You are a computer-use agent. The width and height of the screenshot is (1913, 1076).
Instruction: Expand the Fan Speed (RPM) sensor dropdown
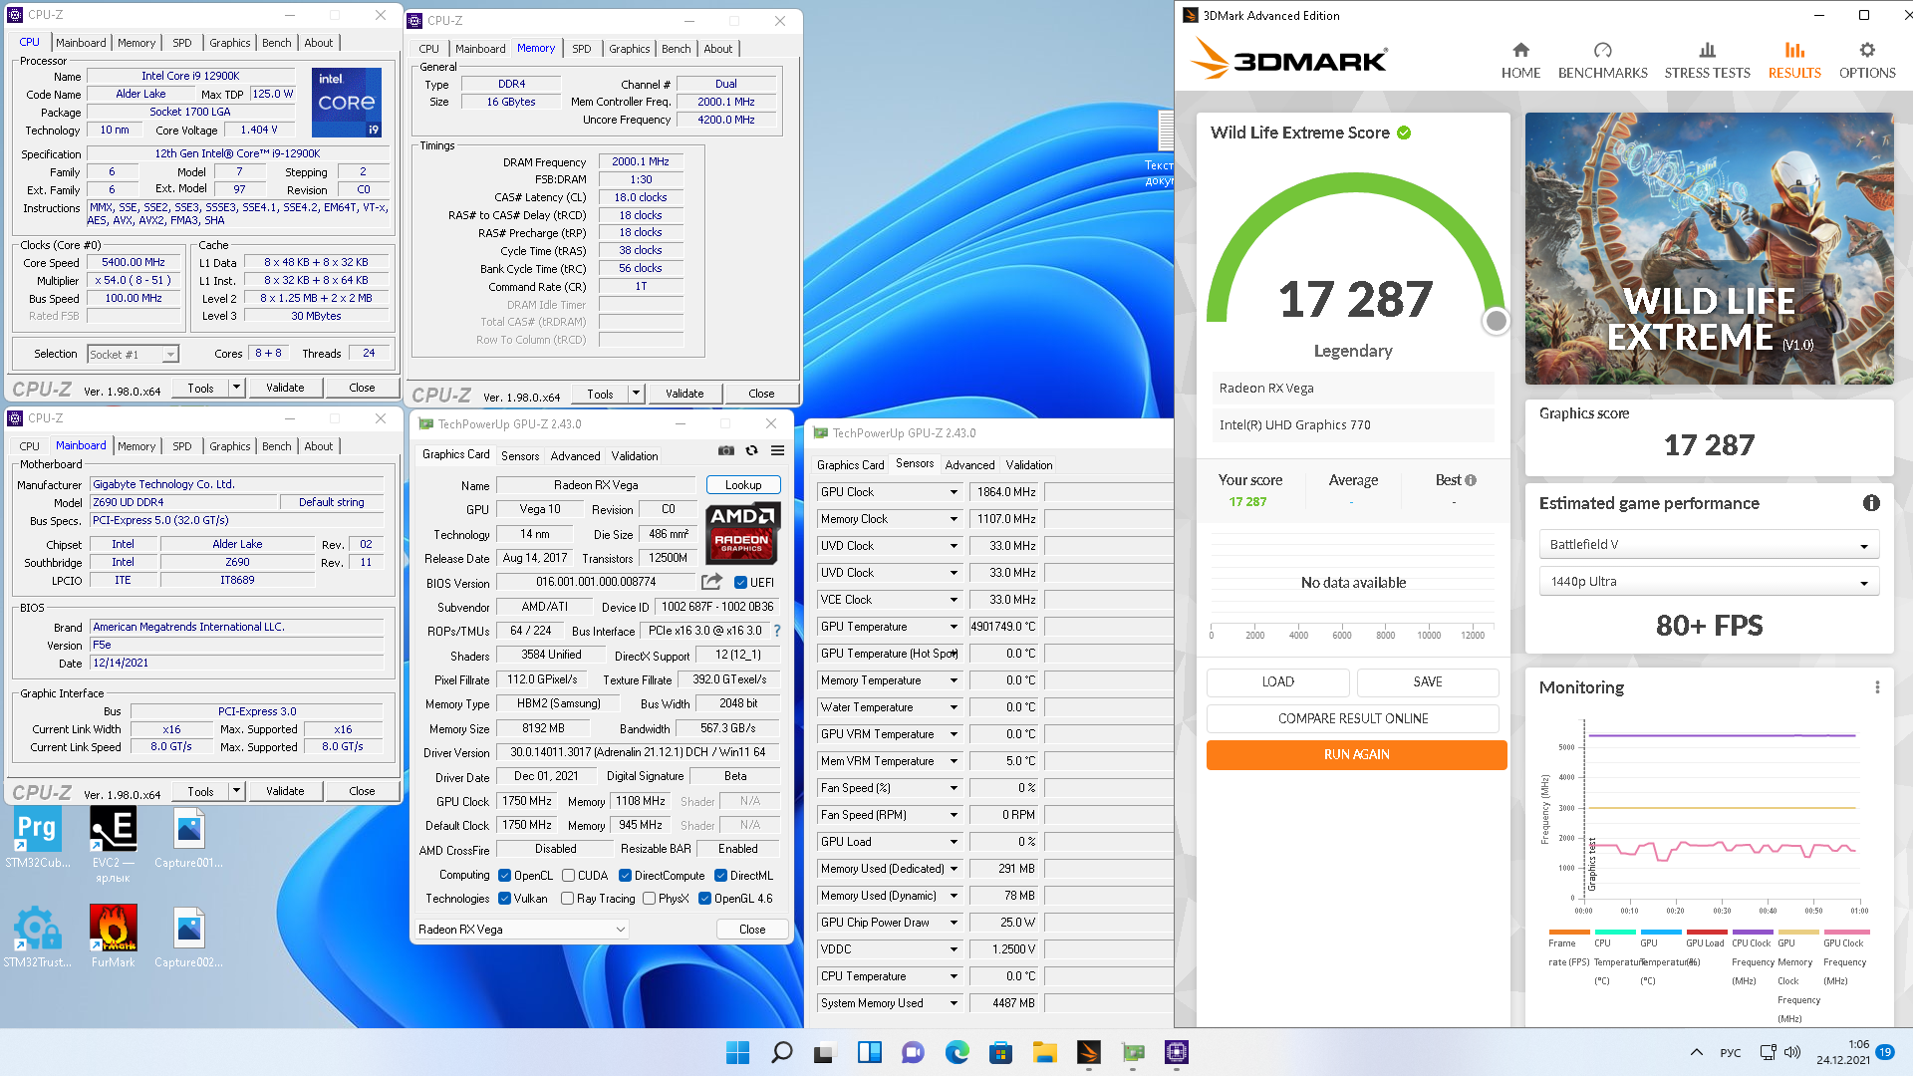954,815
